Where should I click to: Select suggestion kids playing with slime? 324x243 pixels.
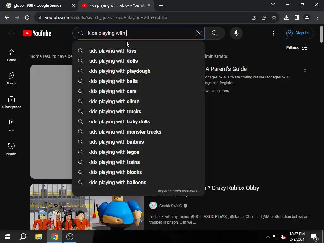139,102
